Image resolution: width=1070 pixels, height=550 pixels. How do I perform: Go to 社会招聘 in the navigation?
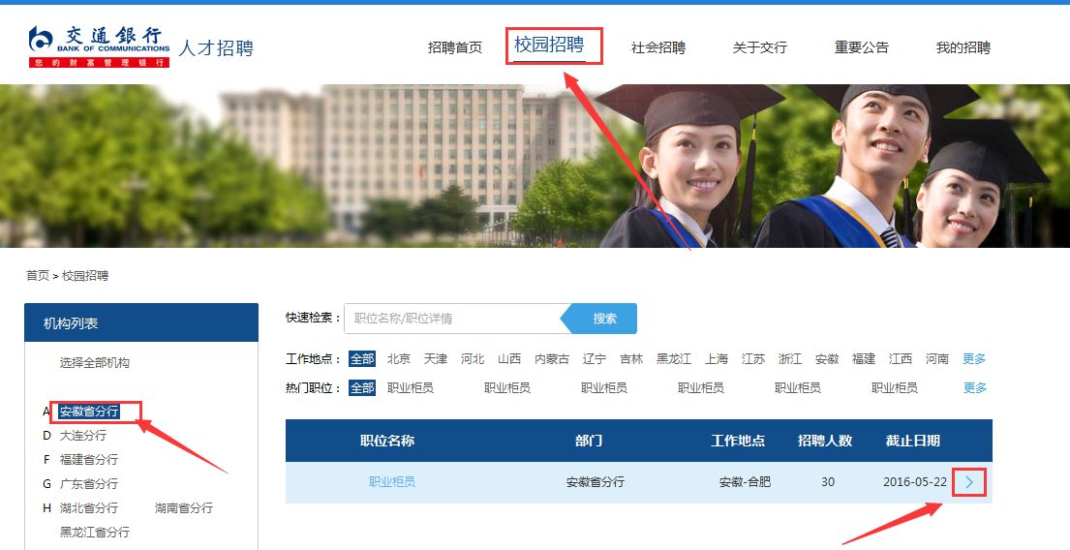click(x=657, y=47)
